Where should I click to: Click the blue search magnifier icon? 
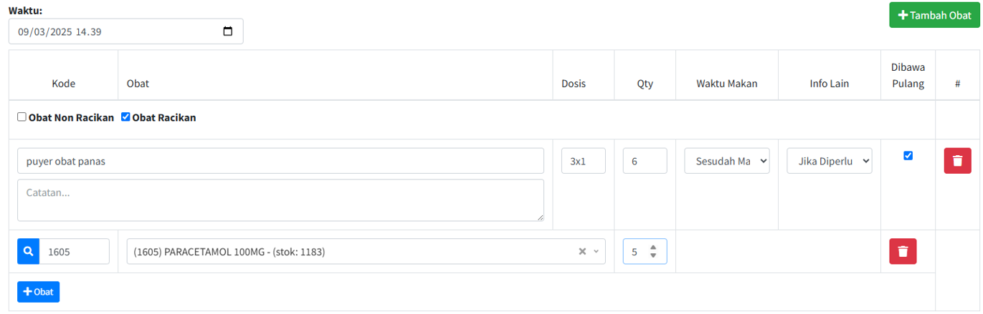tap(29, 252)
